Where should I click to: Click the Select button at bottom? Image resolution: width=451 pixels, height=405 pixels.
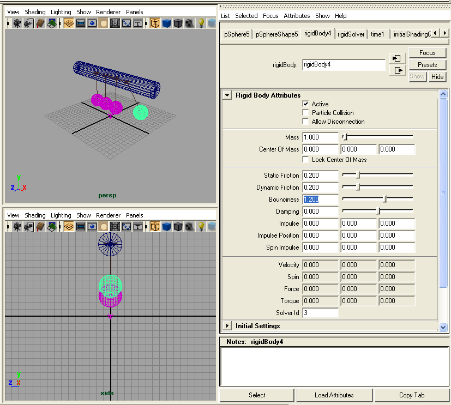(257, 395)
